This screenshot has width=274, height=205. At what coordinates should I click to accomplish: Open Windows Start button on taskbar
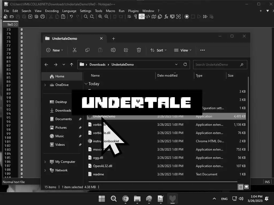(x=102, y=199)
